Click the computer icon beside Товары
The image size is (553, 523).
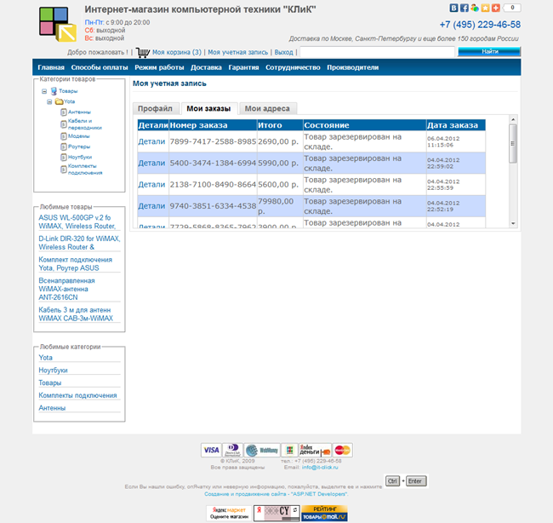54,91
